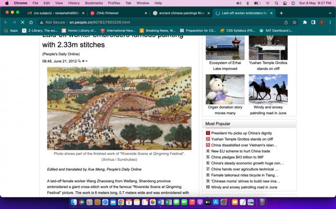Increase article font size with plus icon
336x209 pixels.
83,61
